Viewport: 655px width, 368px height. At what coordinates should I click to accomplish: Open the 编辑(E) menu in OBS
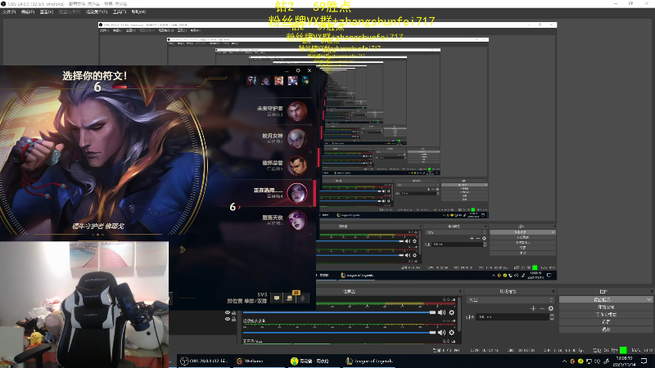[28, 11]
